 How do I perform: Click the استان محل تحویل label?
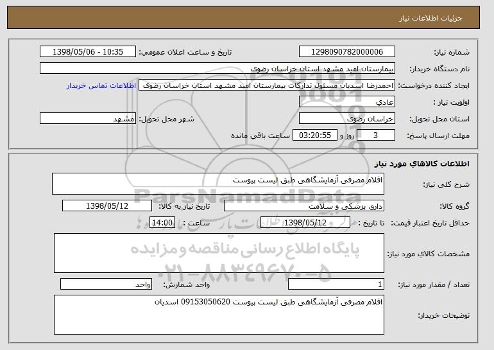tap(439, 119)
